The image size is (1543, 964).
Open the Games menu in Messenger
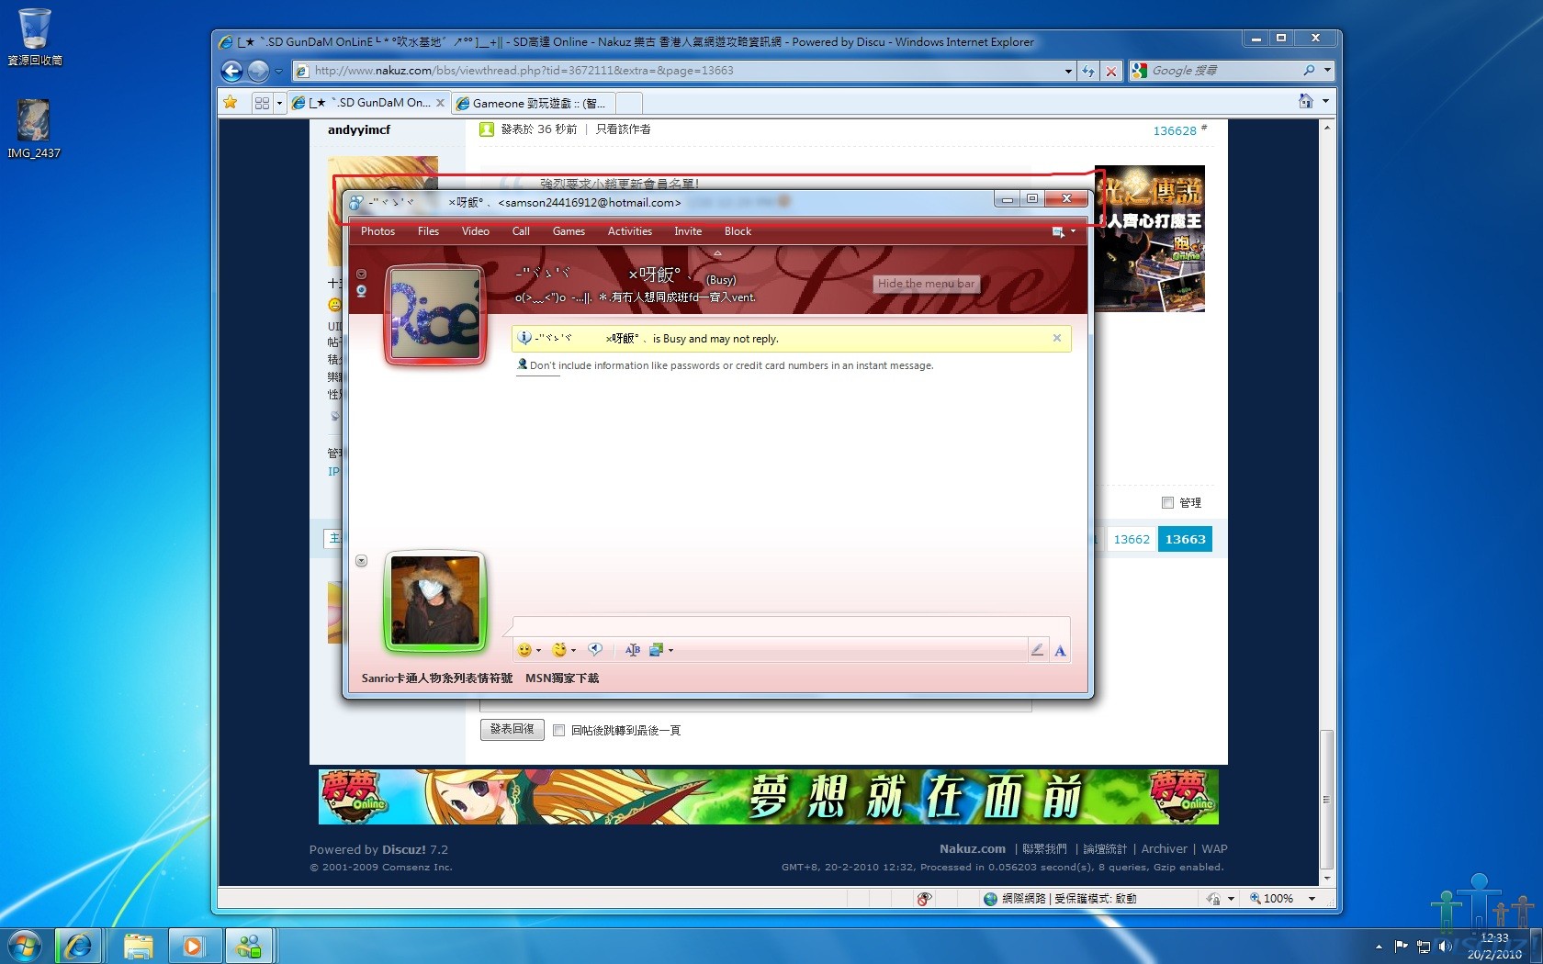pos(569,231)
